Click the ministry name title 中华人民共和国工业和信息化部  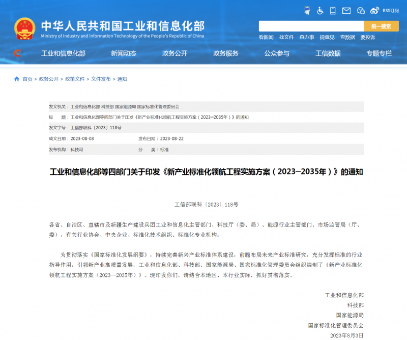click(123, 26)
